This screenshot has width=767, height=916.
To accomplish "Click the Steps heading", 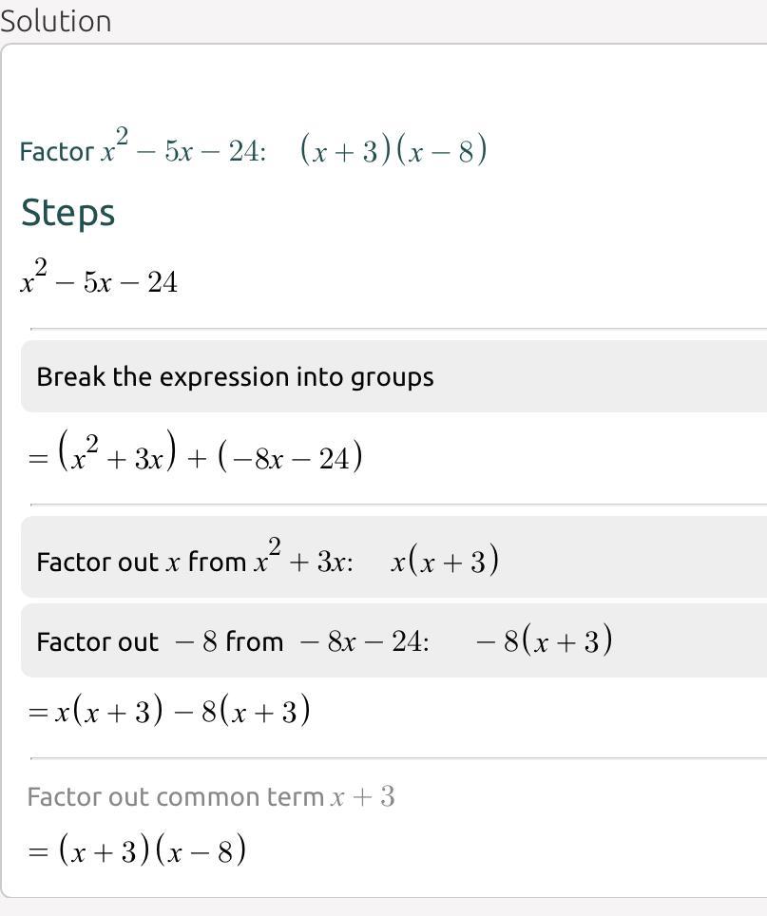I will 67,213.
